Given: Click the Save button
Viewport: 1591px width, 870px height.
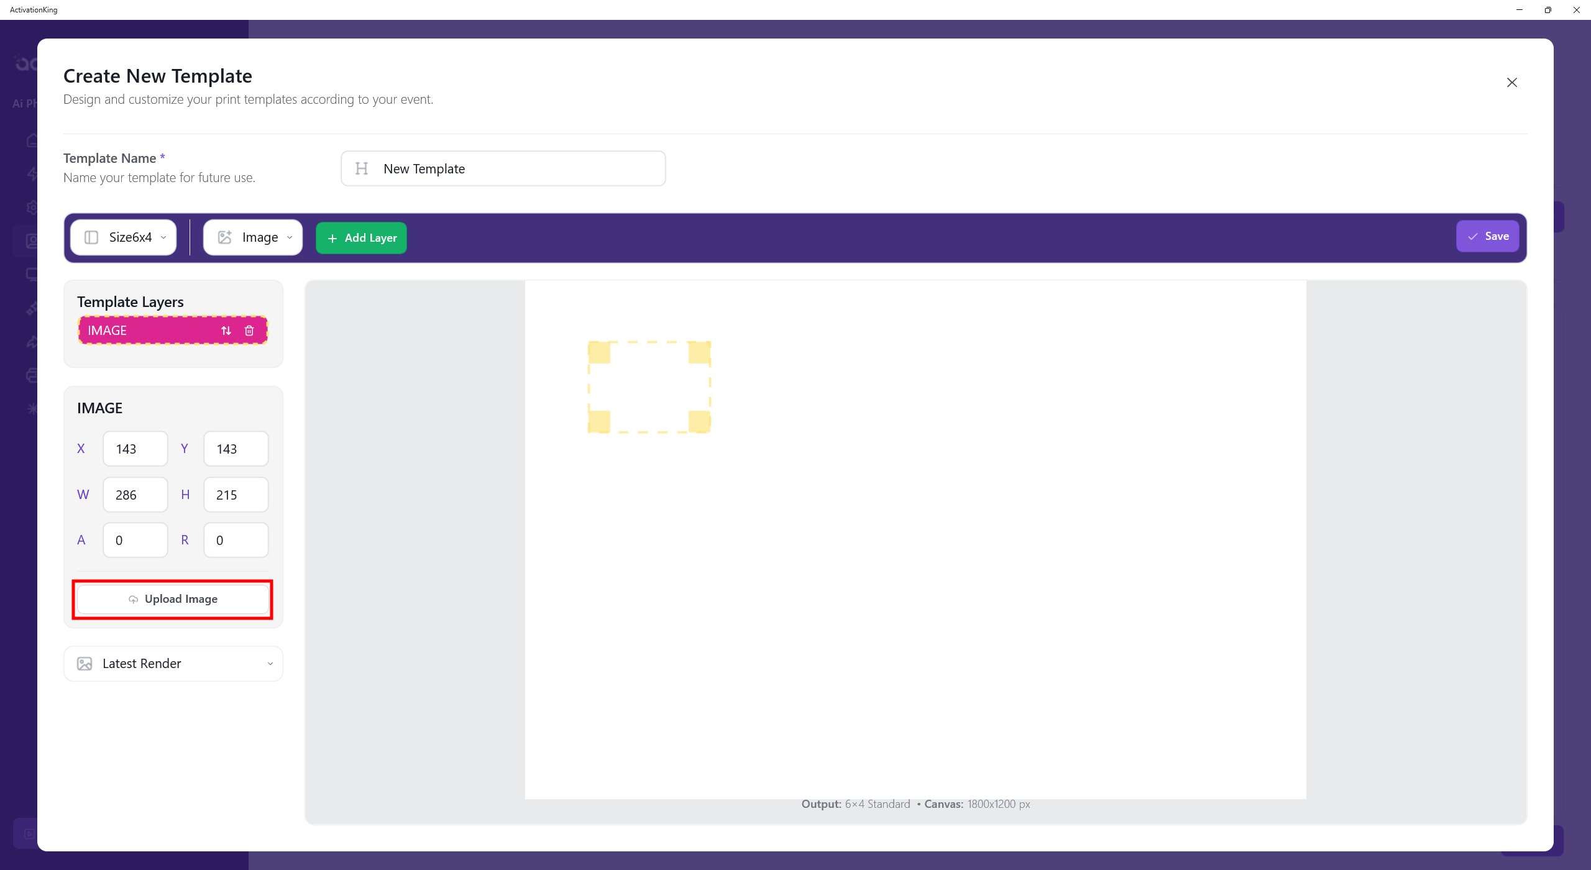Looking at the screenshot, I should click(x=1487, y=236).
